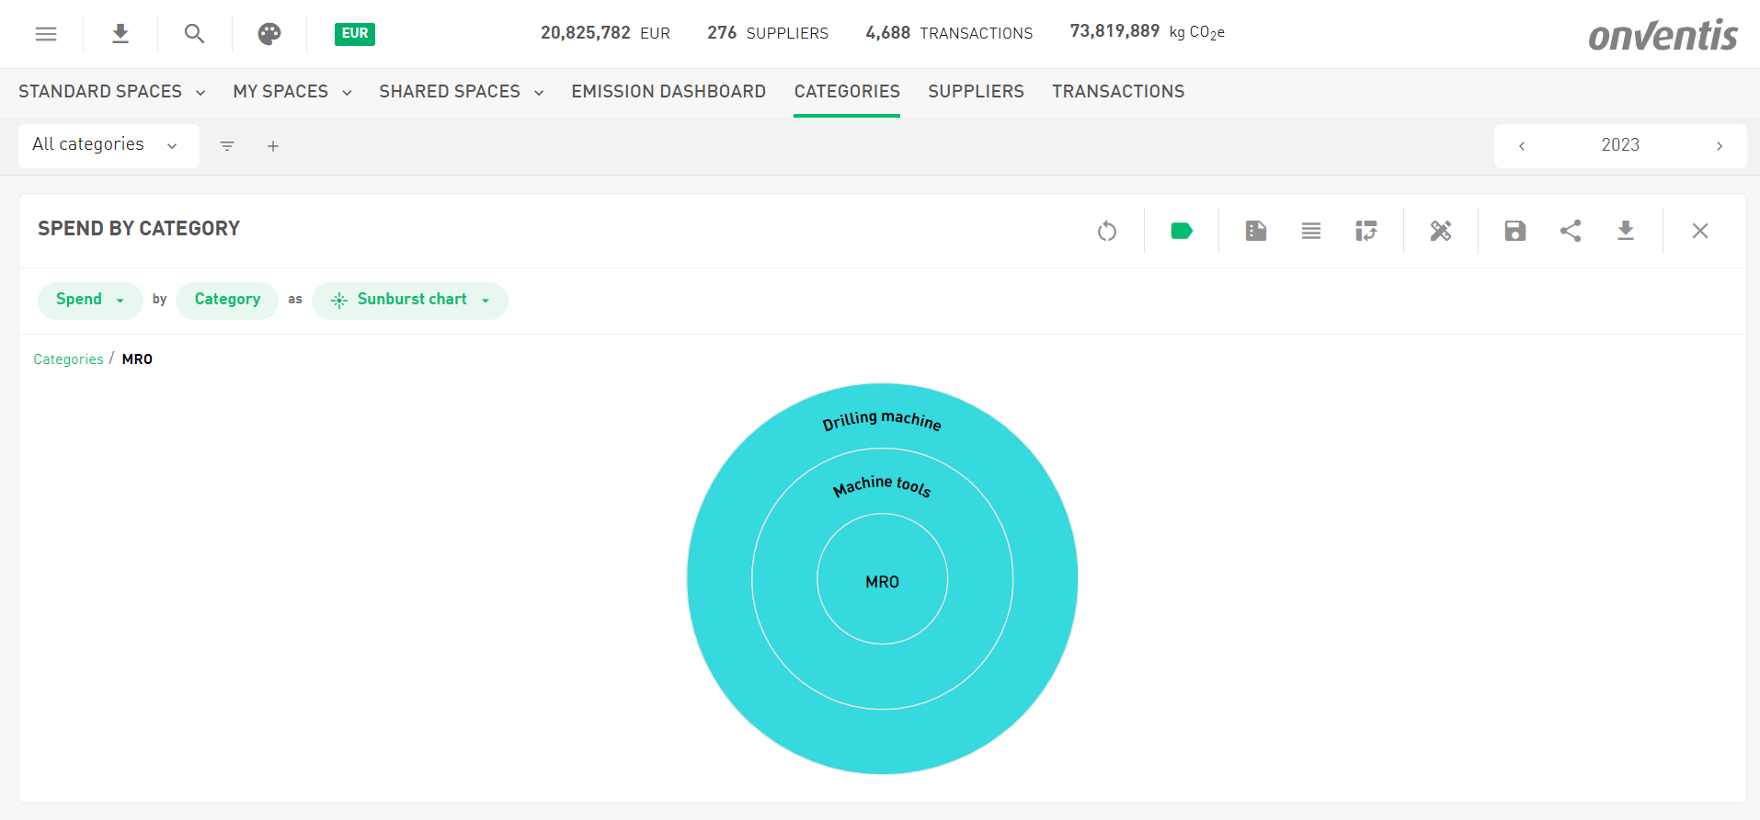This screenshot has width=1760, height=820.
Task: Open chart design tools icon
Action: pyautogui.click(x=1441, y=231)
